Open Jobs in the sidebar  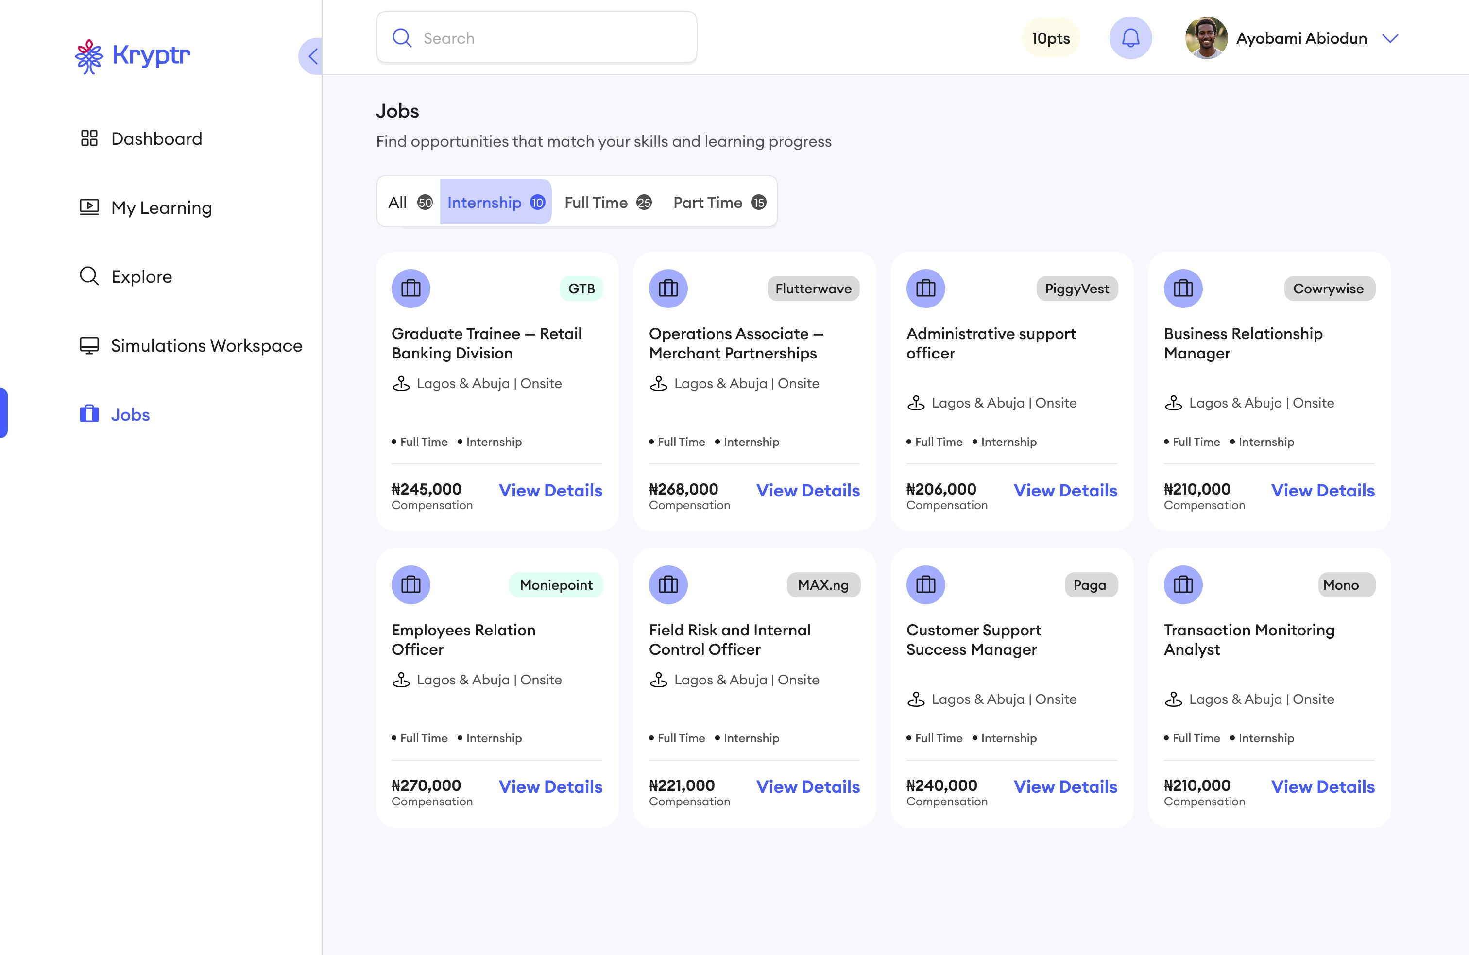pyautogui.click(x=115, y=414)
